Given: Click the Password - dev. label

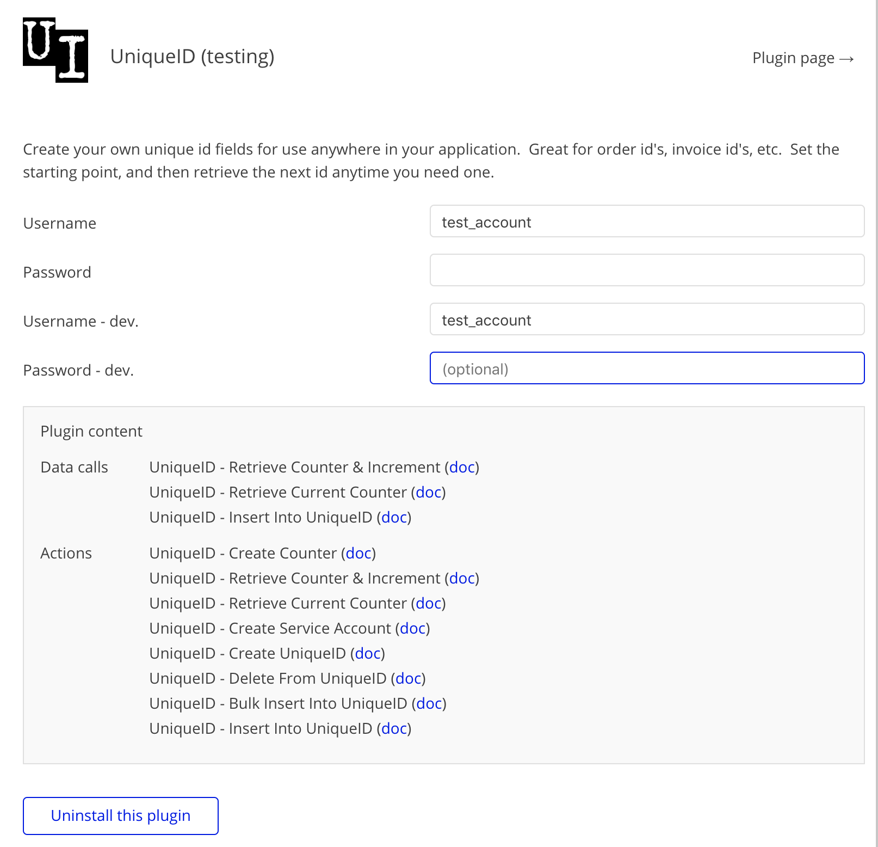Looking at the screenshot, I should [78, 370].
